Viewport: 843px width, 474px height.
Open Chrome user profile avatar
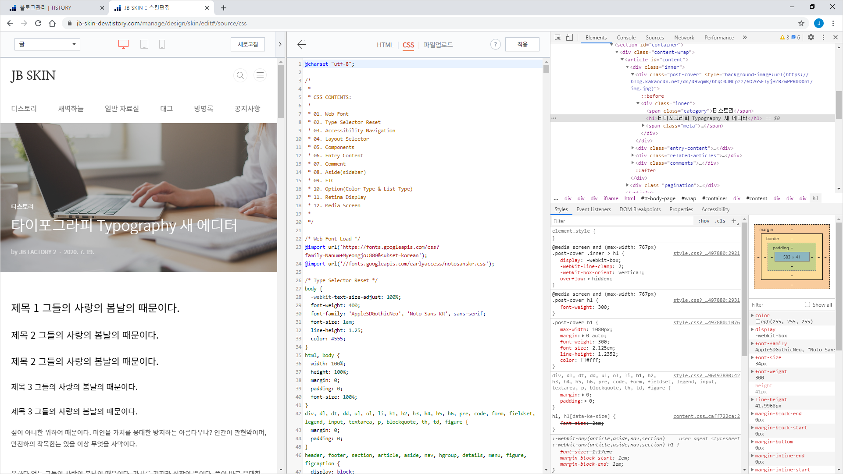[818, 23]
